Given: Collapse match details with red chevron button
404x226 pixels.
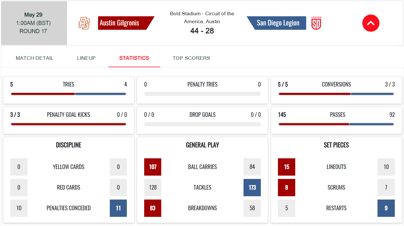Looking at the screenshot, I should (371, 23).
